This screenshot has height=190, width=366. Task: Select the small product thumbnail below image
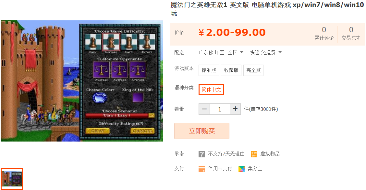[12, 179]
